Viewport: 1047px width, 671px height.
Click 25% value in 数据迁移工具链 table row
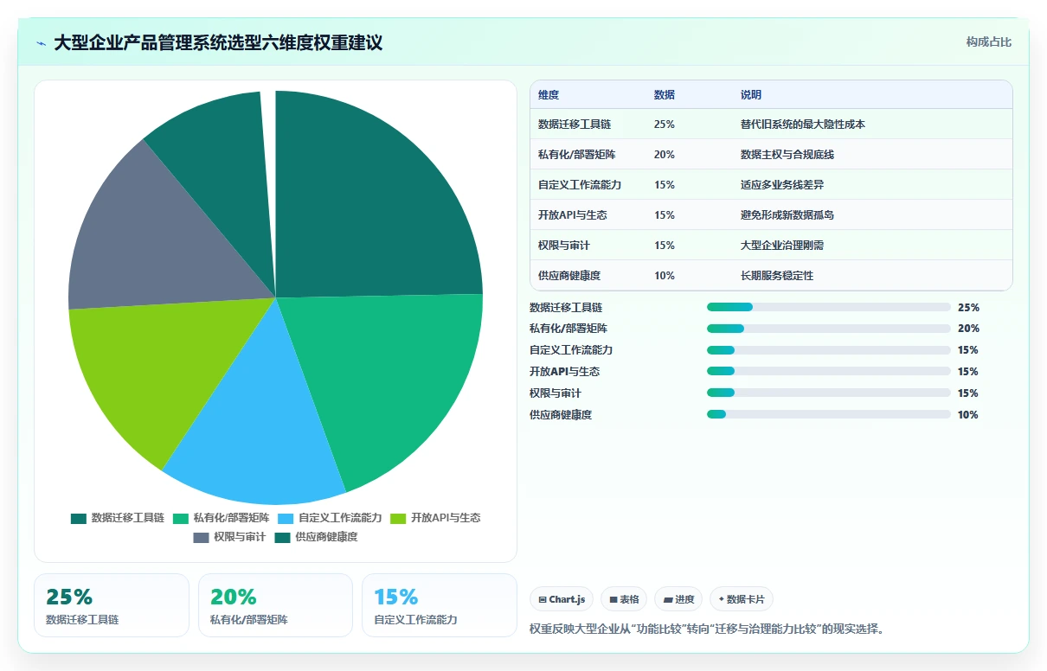(665, 125)
